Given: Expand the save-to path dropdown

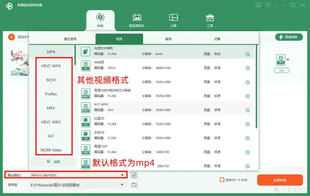Looking at the screenshot, I should (x=122, y=185).
